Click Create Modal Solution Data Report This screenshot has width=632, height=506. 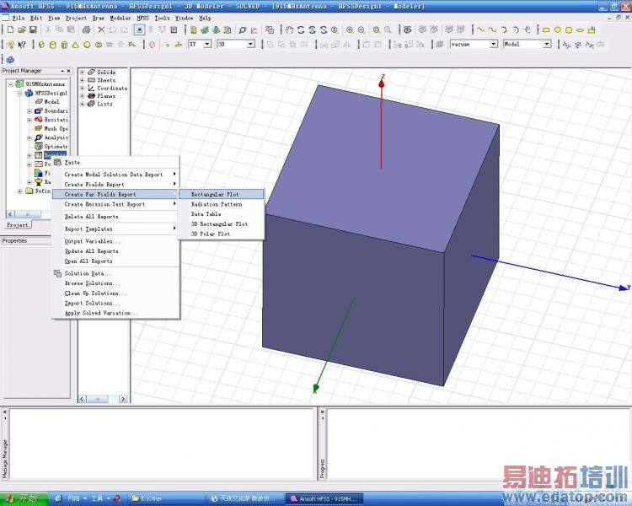pyautogui.click(x=115, y=175)
